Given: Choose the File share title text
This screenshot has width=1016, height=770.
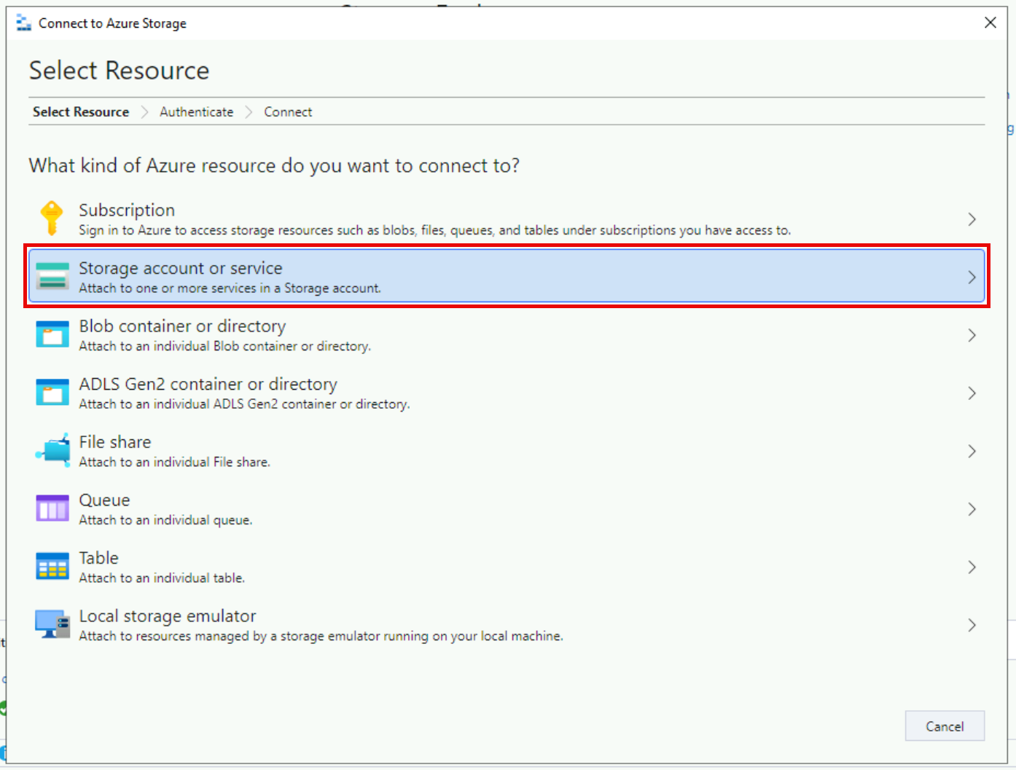Looking at the screenshot, I should [115, 442].
